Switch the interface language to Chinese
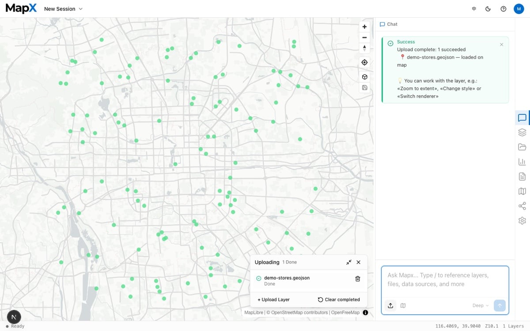 pos(474,9)
